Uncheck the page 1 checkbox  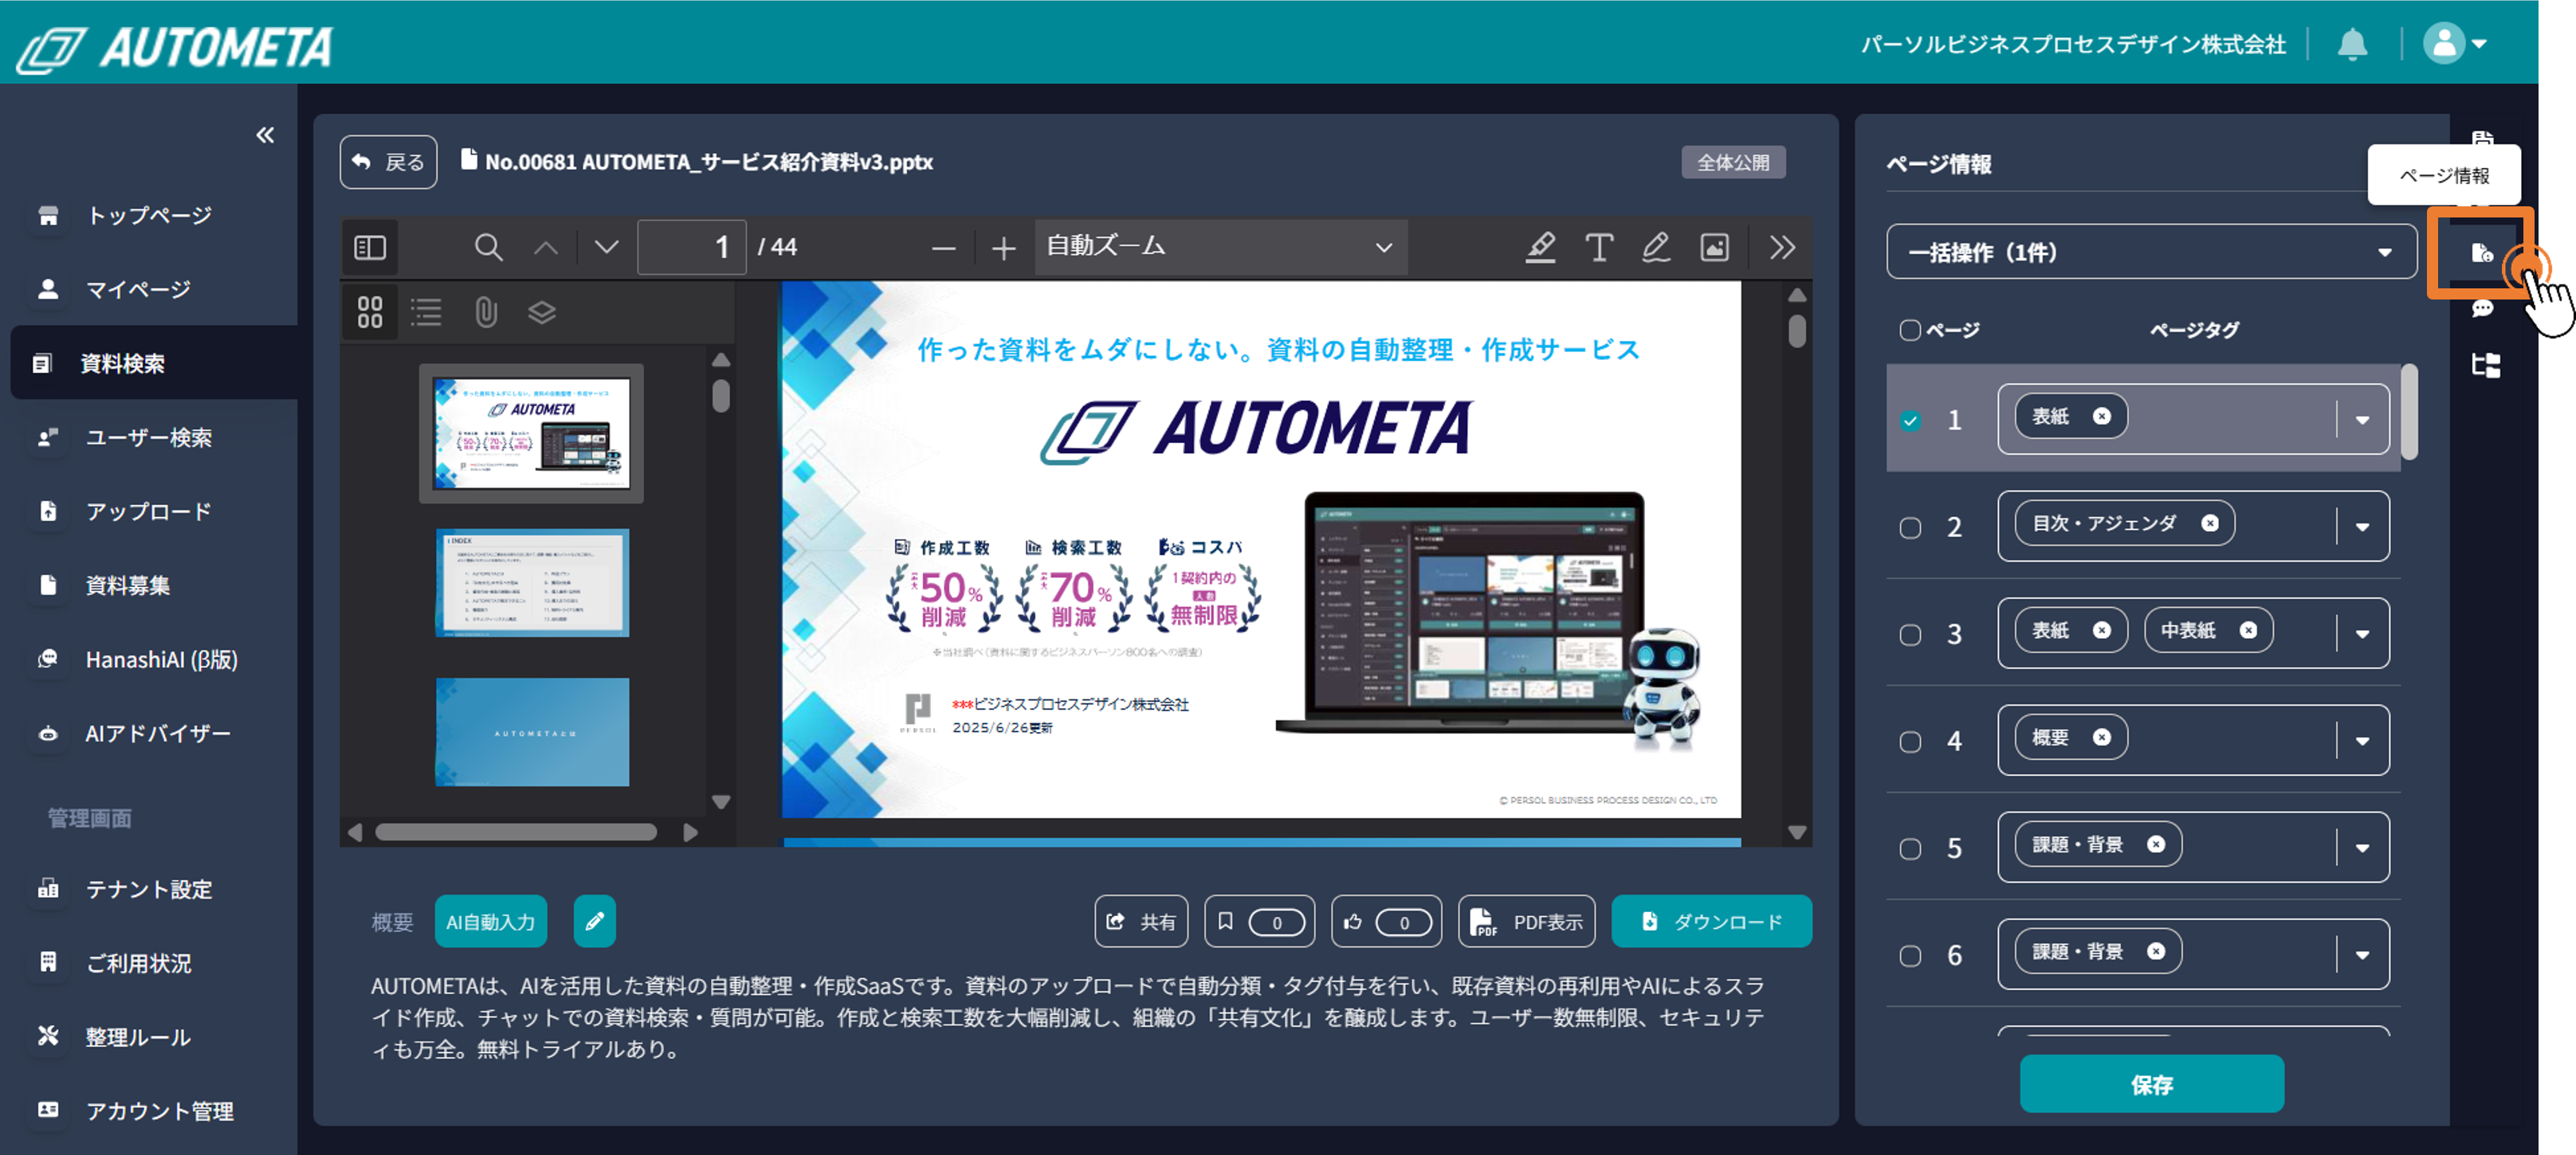[x=1910, y=421]
